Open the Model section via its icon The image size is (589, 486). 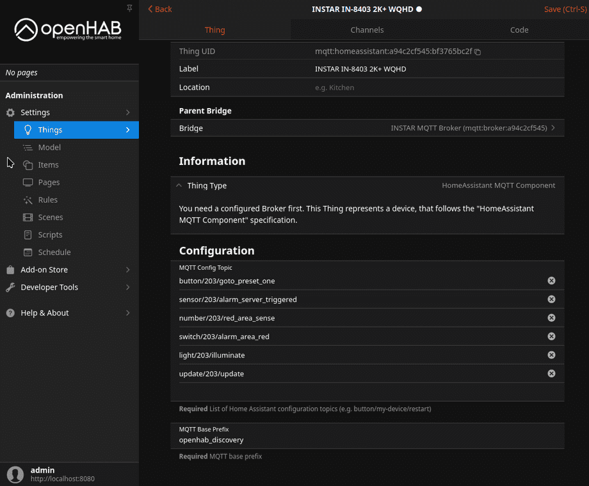(28, 147)
